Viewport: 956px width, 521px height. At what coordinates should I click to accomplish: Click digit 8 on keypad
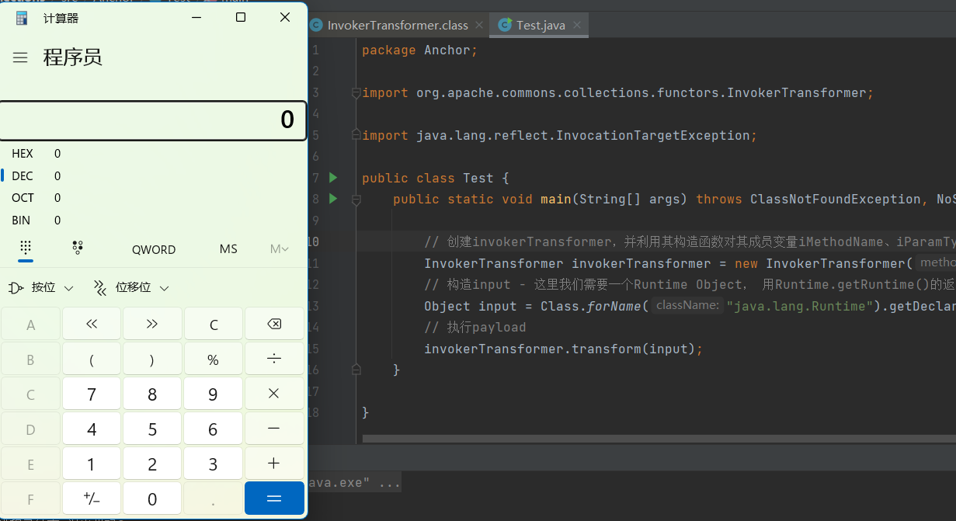point(152,394)
